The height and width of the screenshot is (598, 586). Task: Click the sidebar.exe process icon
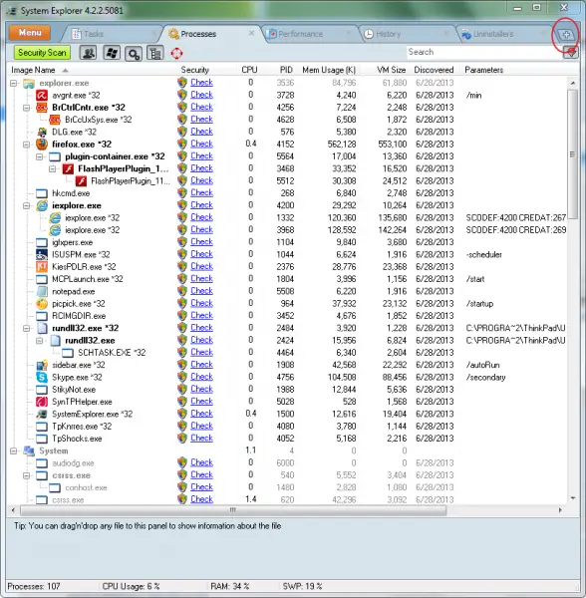[42, 365]
